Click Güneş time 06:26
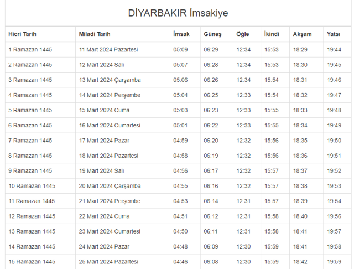This screenshot has height=269, width=354. click(x=211, y=80)
